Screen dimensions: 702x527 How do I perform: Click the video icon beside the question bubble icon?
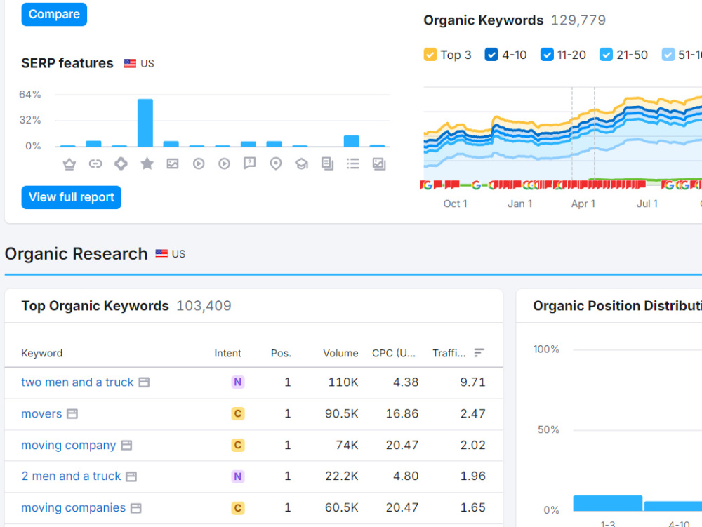pyautogui.click(x=225, y=164)
